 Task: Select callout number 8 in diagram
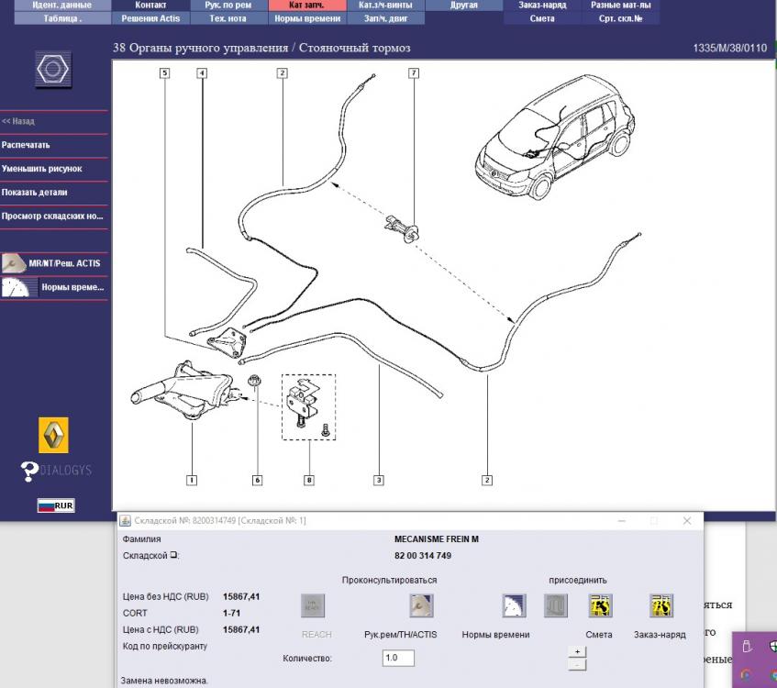[x=309, y=480]
